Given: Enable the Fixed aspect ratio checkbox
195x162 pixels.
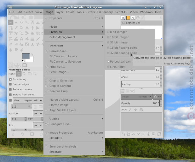Looking at the screenshot, I should coord(11,100).
